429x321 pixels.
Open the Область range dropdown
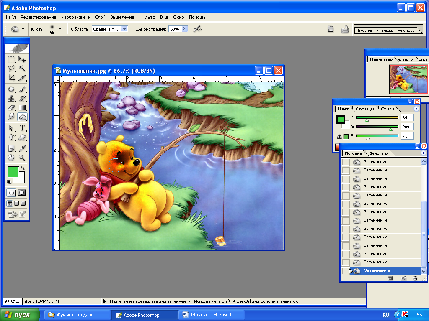coord(124,29)
